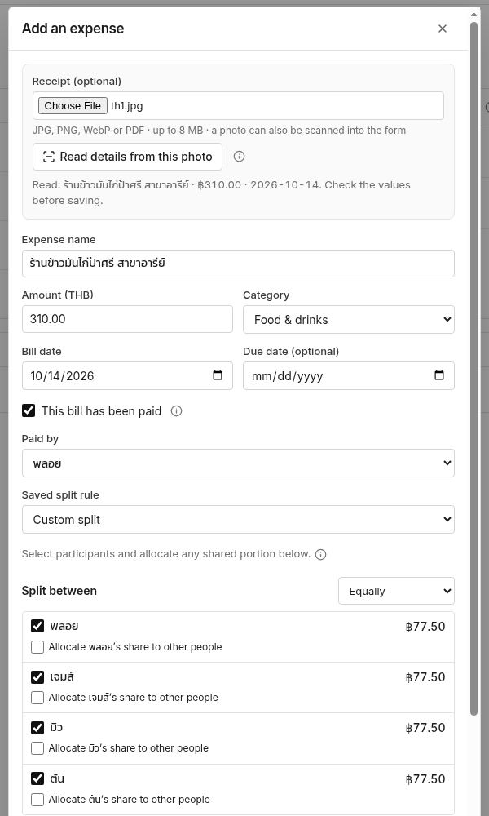Click the Split between heading
489x816 pixels.
click(59, 591)
